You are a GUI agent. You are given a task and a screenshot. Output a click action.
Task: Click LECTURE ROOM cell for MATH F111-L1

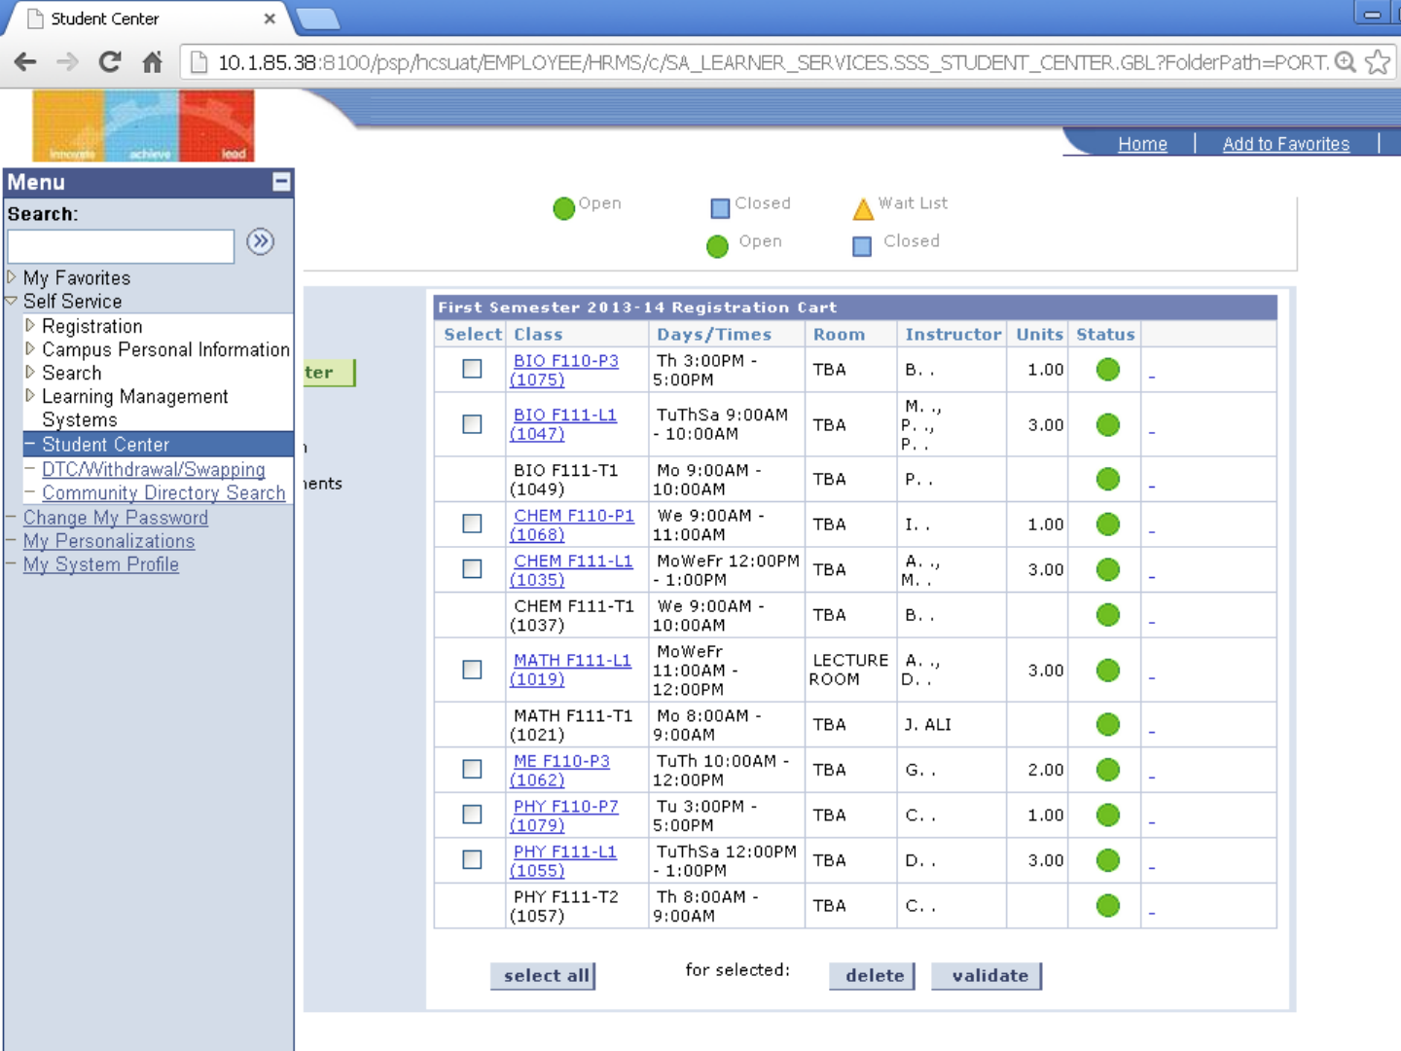[x=849, y=670]
